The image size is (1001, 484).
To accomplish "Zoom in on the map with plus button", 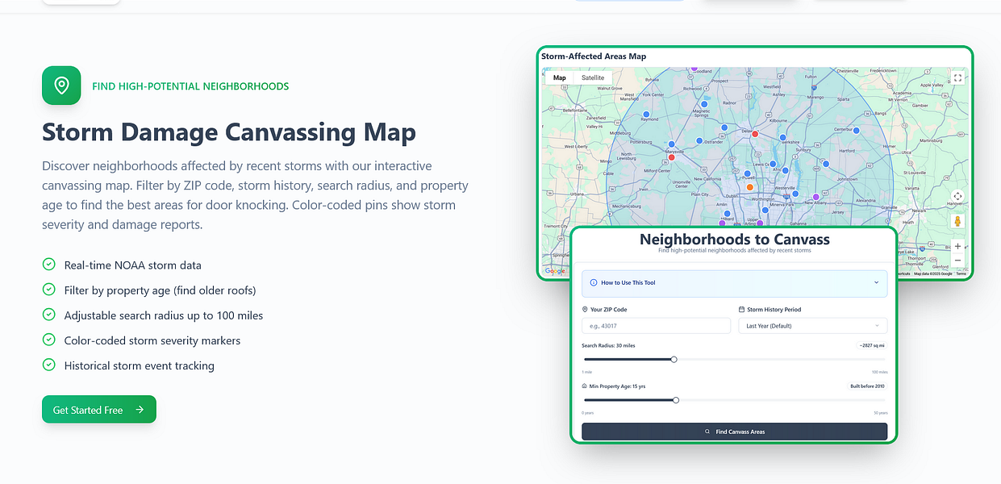I will (957, 246).
